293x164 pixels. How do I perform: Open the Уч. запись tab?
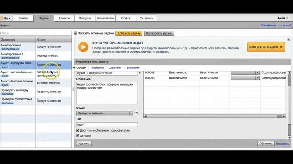point(146,18)
